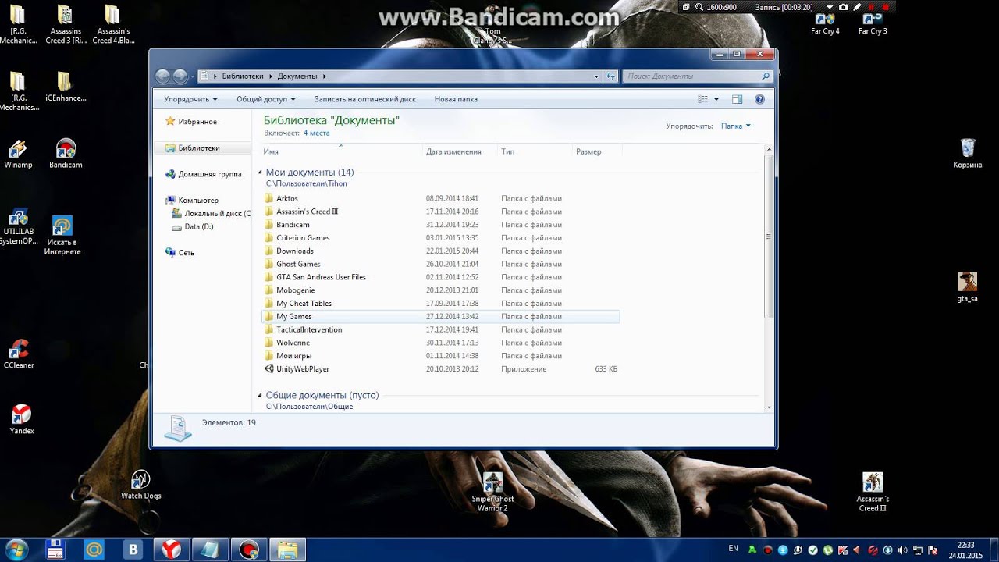Open the Yandex browser taskbar icon
This screenshot has width=999, height=562.
(x=171, y=550)
